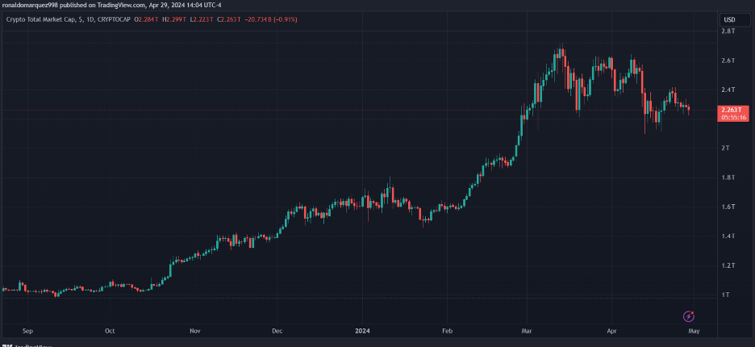Screen dimensions: 755x347
Task: Click the Crypto Total Market Cap symbol title
Action: click(x=41, y=19)
